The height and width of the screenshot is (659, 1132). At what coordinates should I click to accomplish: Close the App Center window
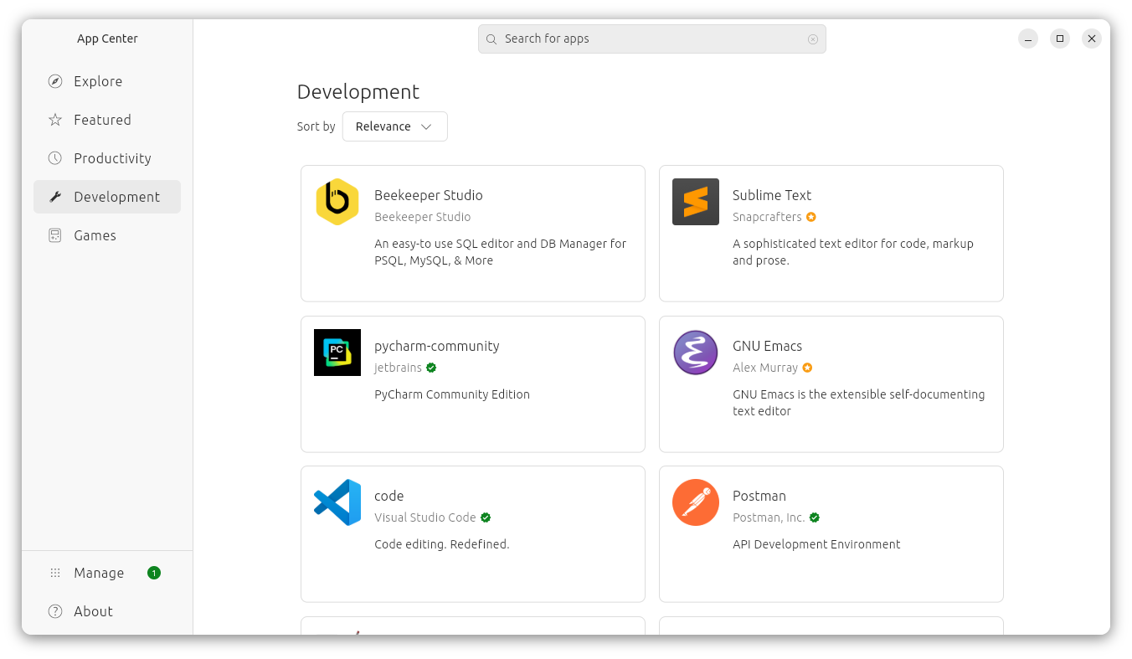[1092, 39]
